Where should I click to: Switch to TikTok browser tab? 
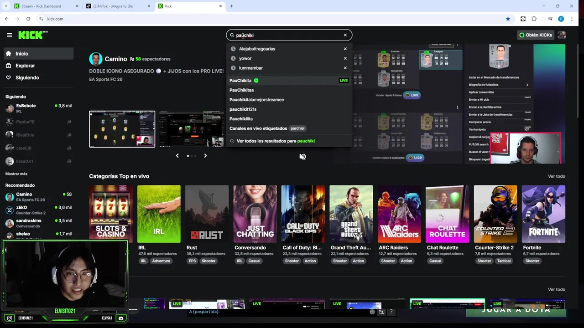(118, 6)
